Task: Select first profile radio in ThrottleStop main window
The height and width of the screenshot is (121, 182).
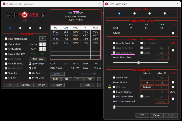Action: [x=10, y=28]
